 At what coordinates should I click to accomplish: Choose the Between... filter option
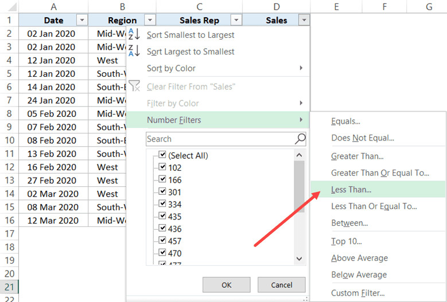(349, 223)
